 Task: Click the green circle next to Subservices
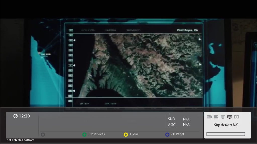pos(84,135)
